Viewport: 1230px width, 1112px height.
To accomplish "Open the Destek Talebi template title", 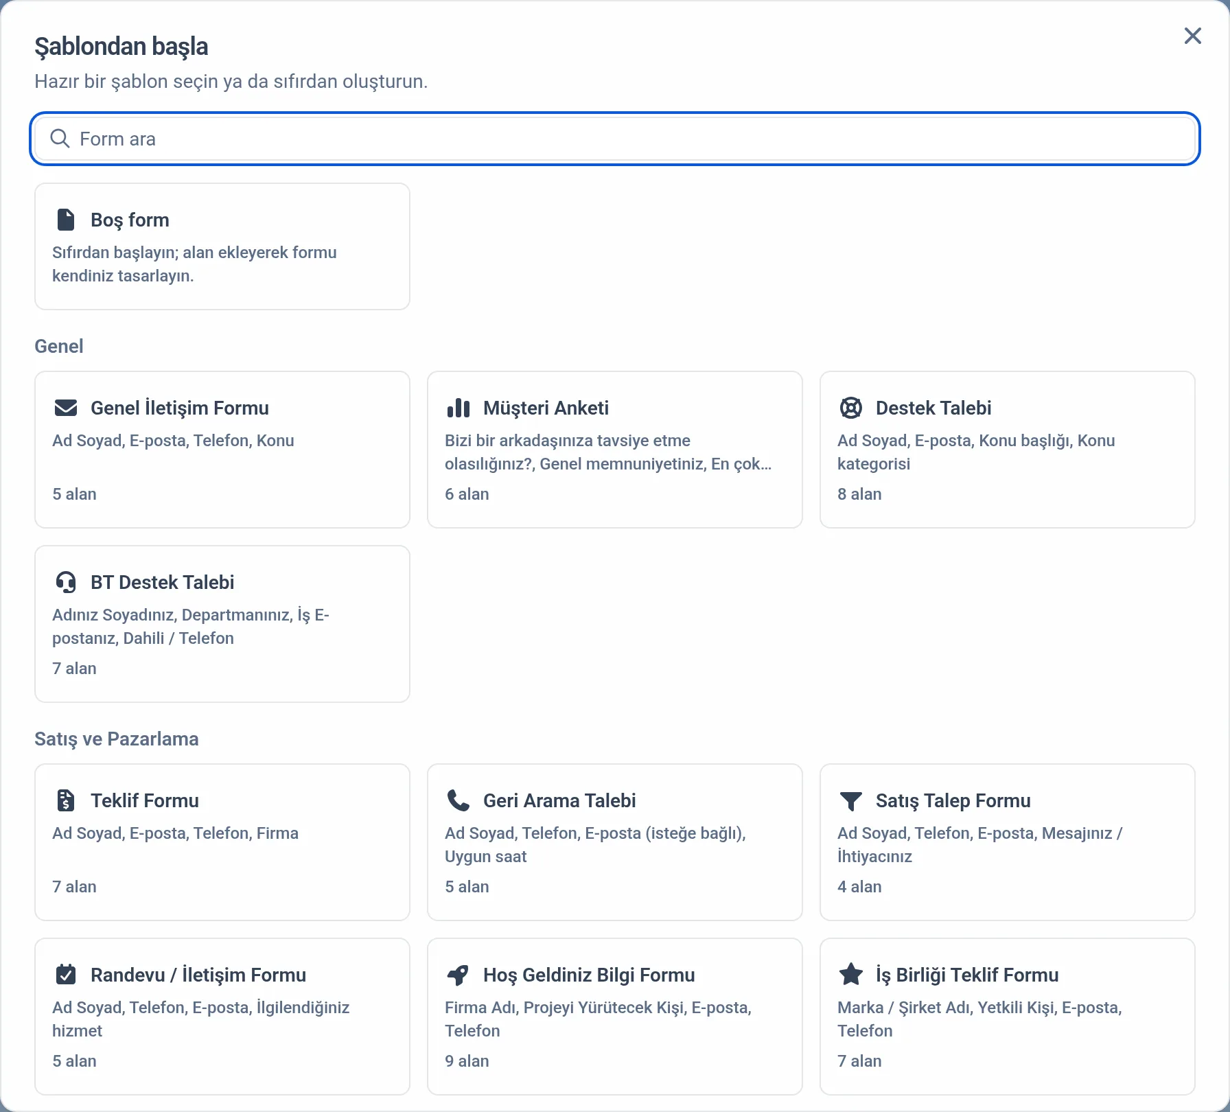I will [933, 408].
